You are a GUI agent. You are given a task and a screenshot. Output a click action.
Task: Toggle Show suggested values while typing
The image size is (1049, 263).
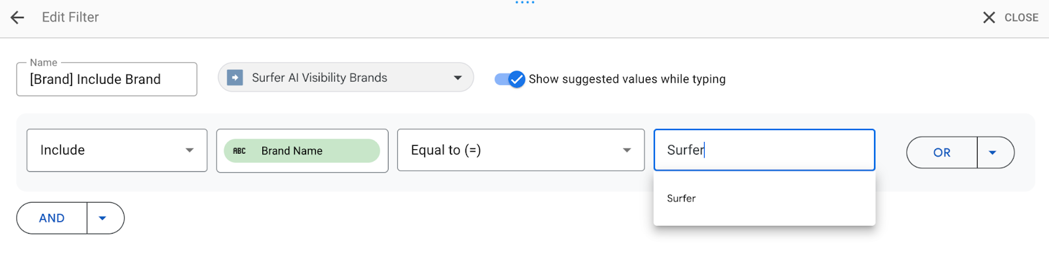(x=510, y=79)
